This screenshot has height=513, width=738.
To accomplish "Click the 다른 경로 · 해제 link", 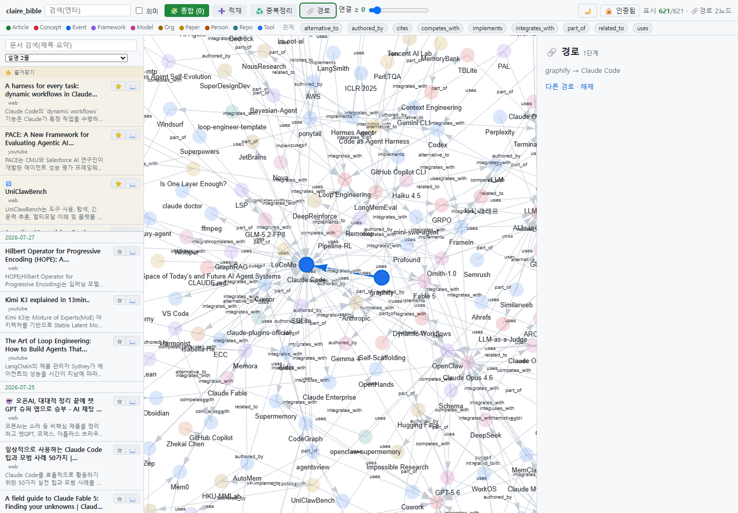I will [569, 87].
